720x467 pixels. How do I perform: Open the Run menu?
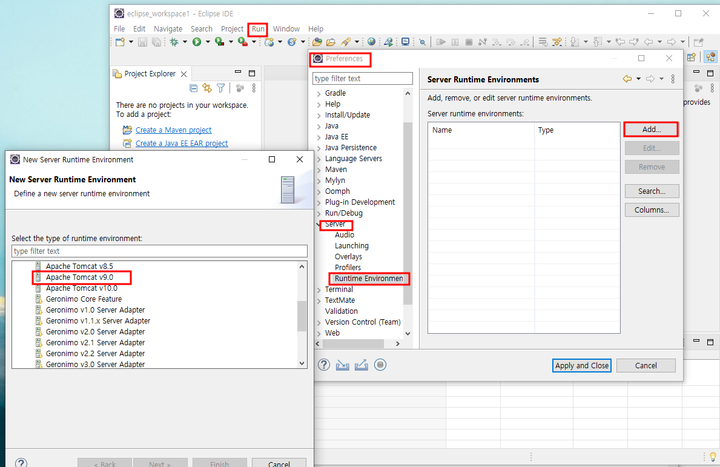tap(258, 28)
